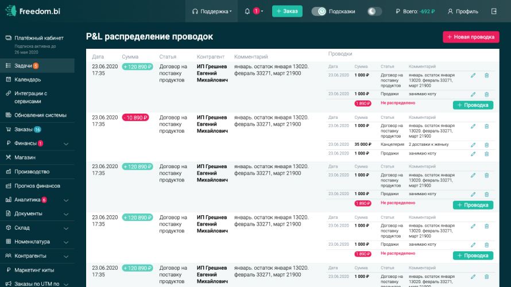Click the Новая проводка button
This screenshot has height=287, width=511.
471,37
